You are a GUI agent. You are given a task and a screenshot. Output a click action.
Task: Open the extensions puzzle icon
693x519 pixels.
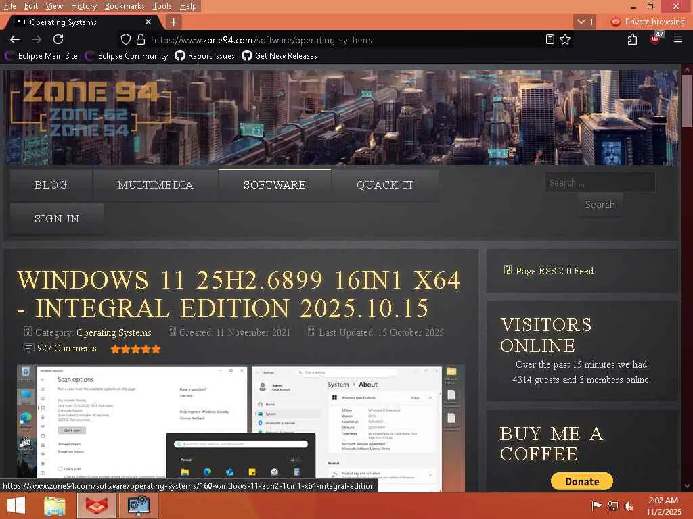point(633,40)
